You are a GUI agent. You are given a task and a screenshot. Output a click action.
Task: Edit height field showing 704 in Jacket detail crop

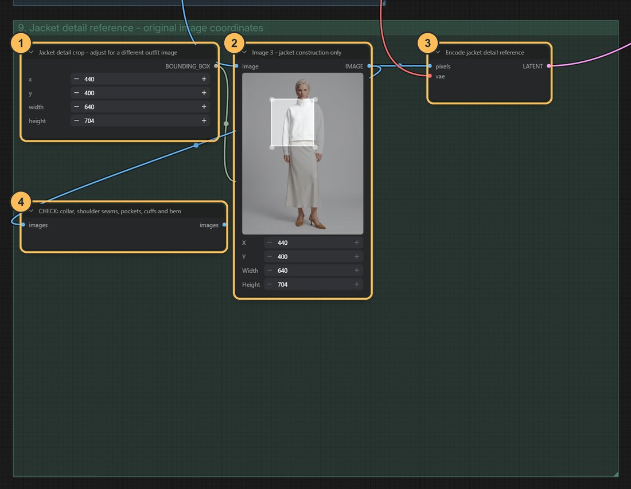point(140,120)
